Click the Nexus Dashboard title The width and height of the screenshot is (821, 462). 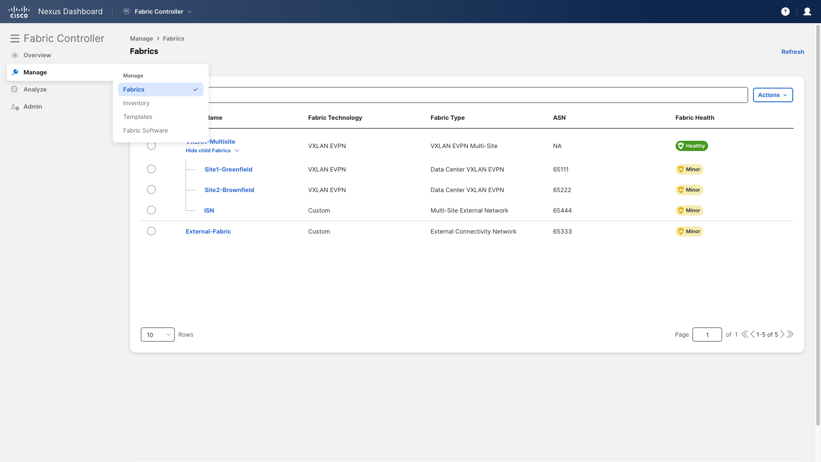tap(71, 12)
